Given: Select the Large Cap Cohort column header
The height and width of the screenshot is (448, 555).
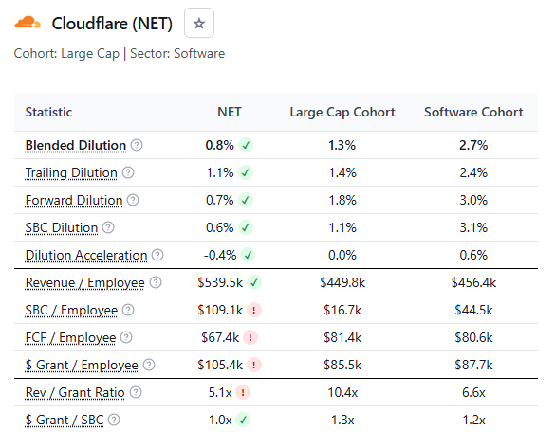Looking at the screenshot, I should coord(342,112).
